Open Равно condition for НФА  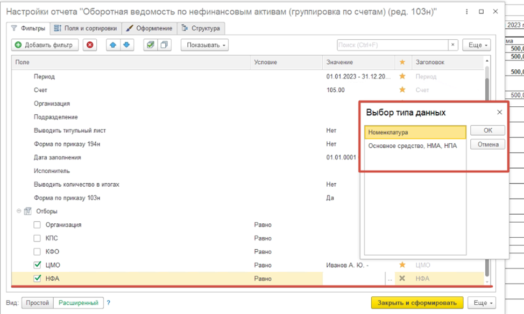point(263,279)
